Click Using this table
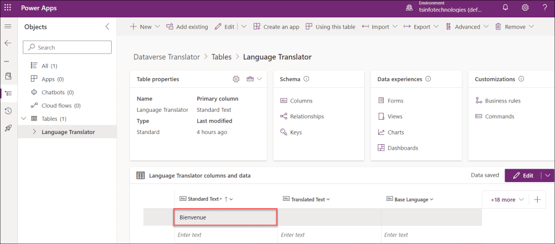Image resolution: width=555 pixels, height=244 pixels. [x=331, y=27]
